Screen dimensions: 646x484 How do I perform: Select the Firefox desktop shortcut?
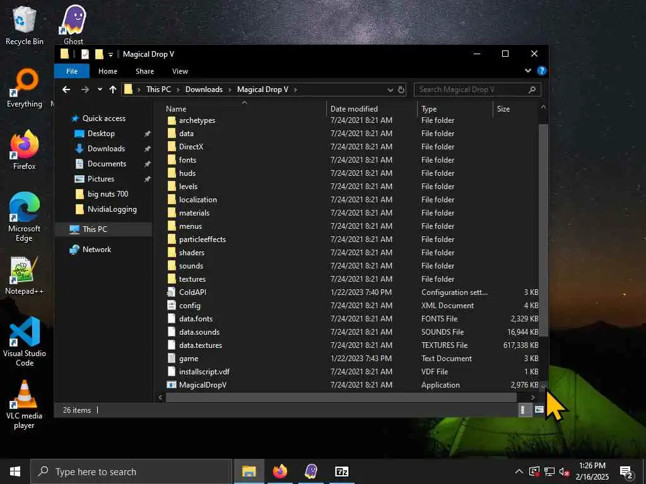coord(25,150)
